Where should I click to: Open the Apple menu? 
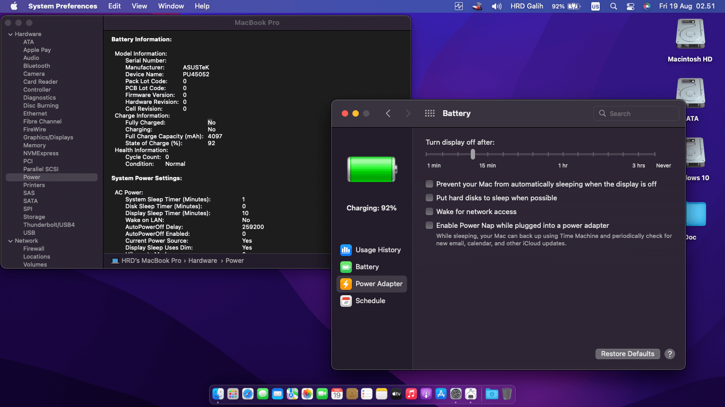pos(14,6)
